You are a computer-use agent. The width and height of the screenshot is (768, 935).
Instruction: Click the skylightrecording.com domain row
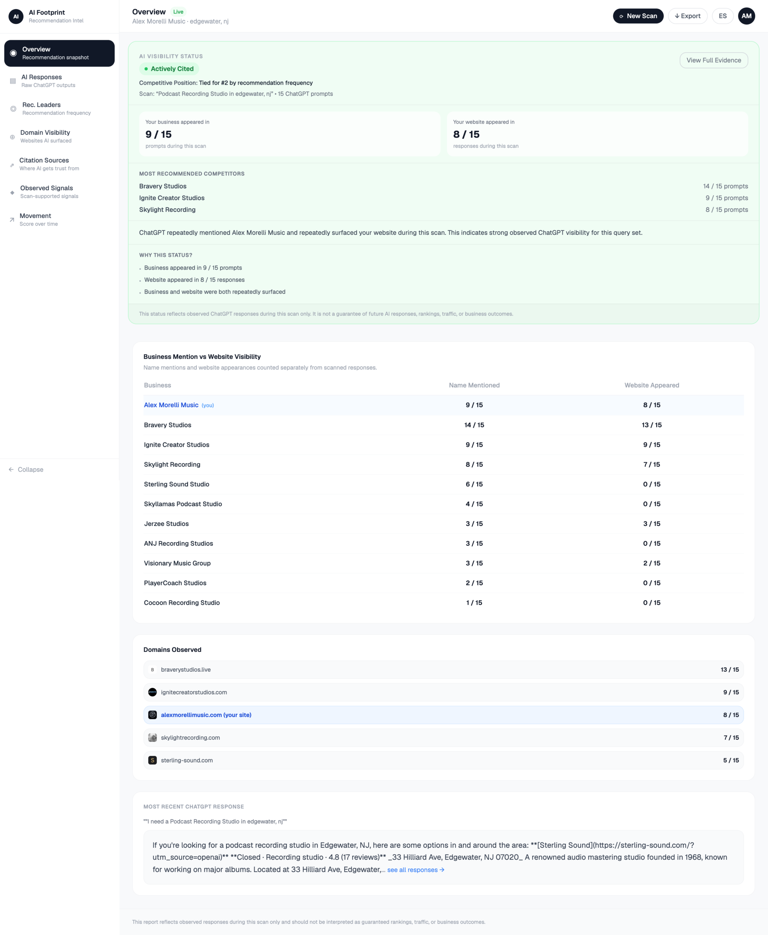click(x=443, y=737)
